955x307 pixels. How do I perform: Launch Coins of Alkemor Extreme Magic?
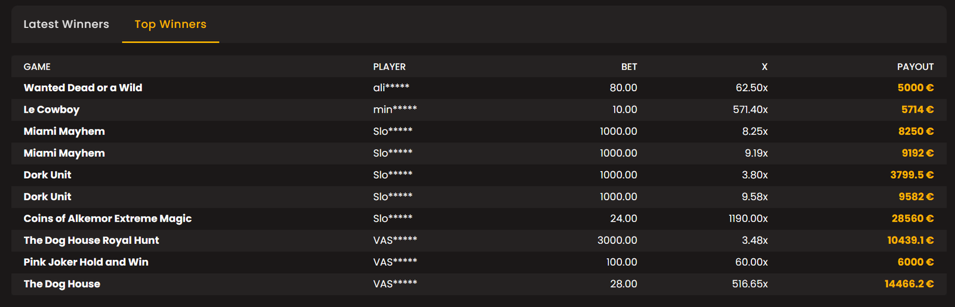tap(107, 219)
